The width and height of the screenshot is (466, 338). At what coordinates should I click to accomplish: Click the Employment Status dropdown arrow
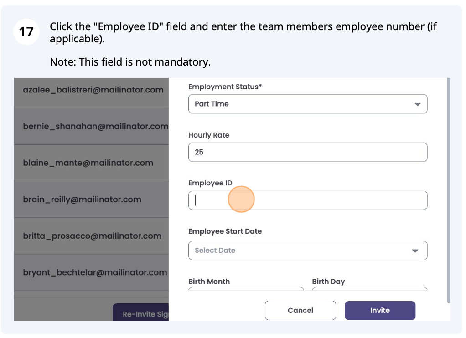click(417, 104)
